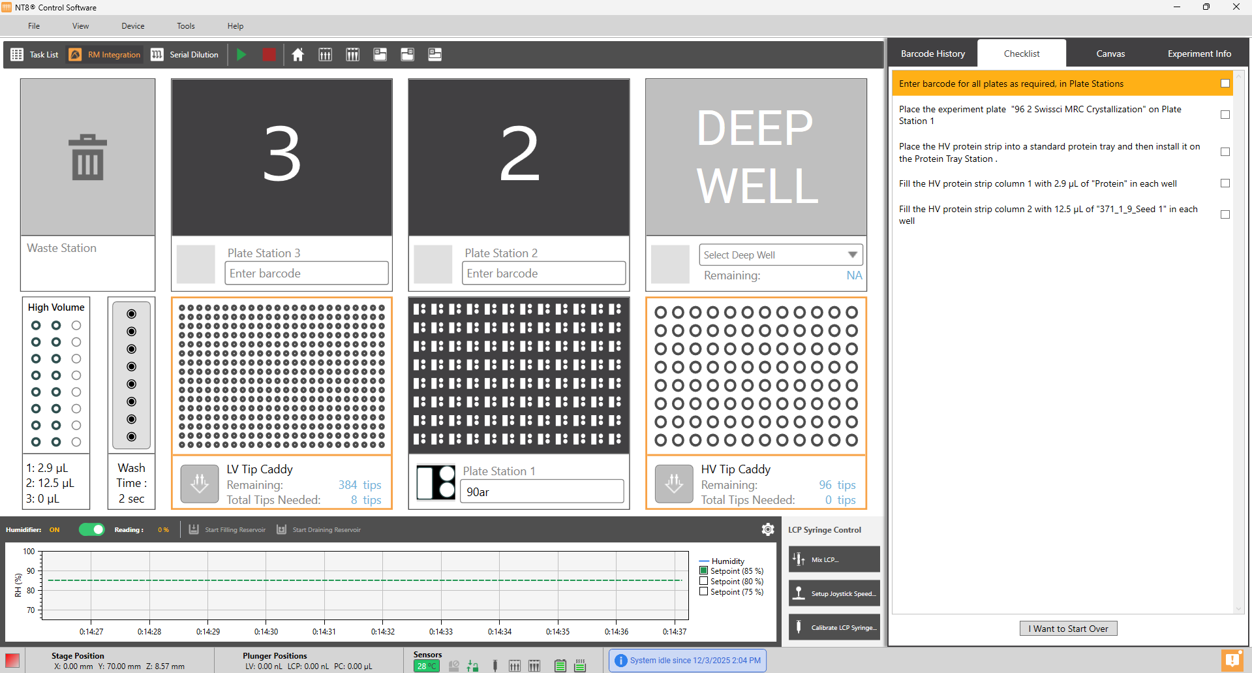Open the Tools menu
The height and width of the screenshot is (673, 1252).
185,26
